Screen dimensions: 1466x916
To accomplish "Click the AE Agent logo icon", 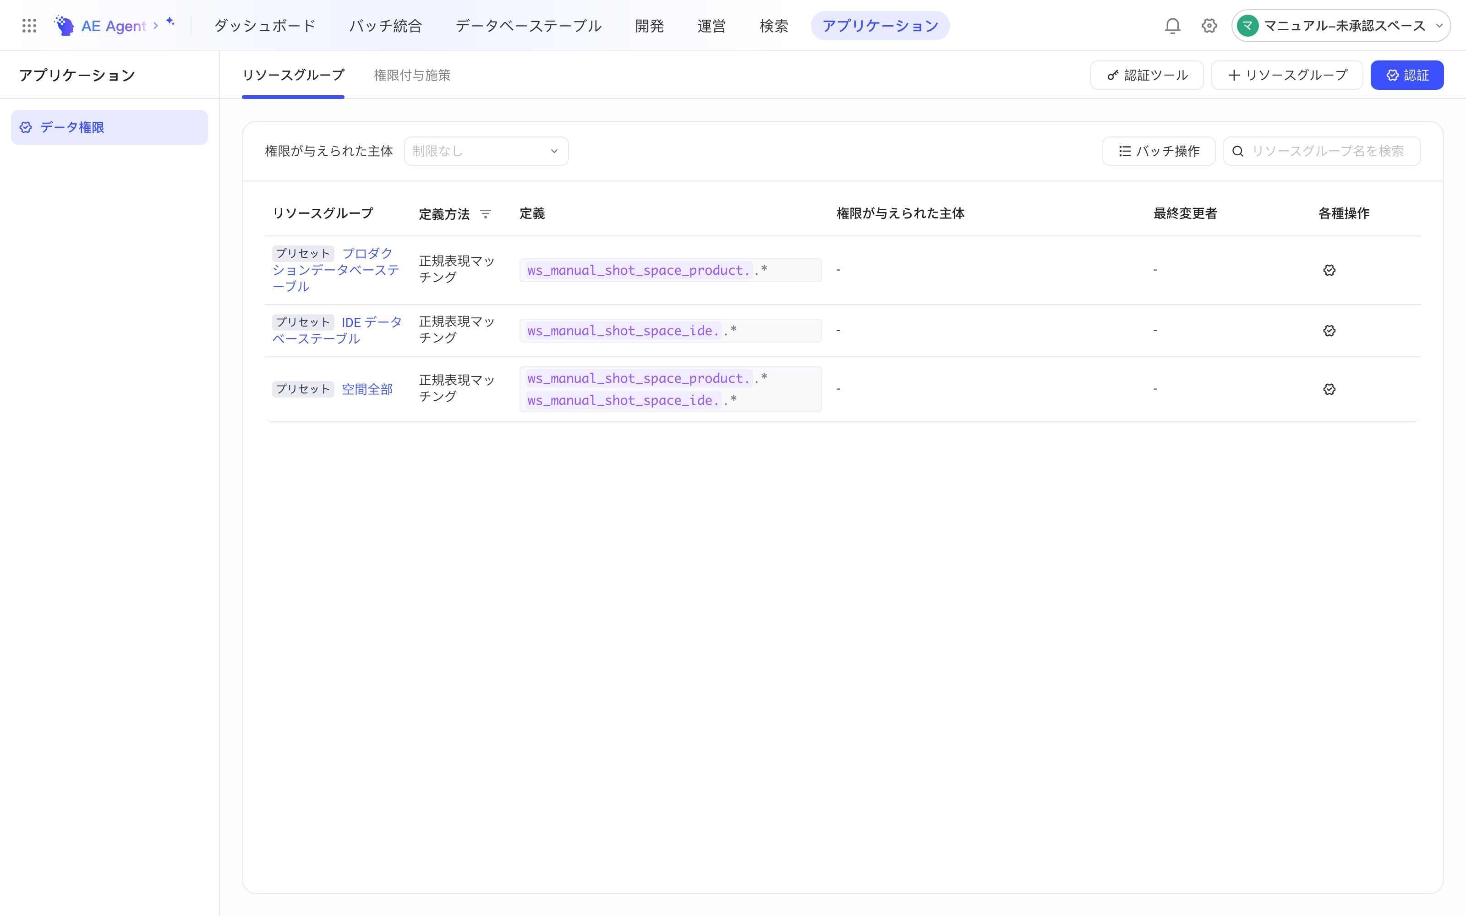I will [x=64, y=26].
